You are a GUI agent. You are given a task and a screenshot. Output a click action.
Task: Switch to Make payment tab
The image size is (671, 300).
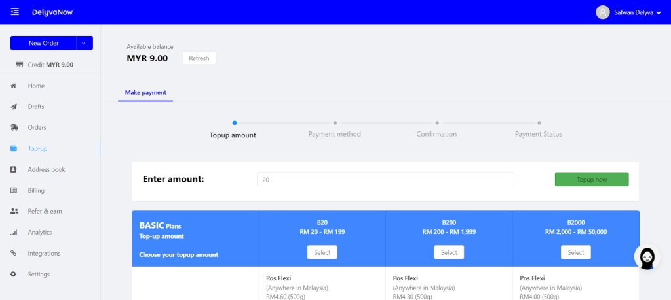145,93
